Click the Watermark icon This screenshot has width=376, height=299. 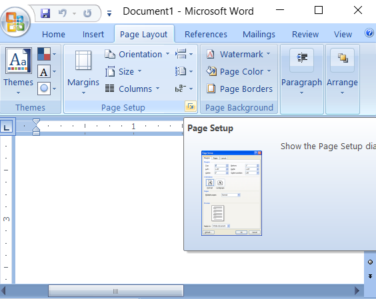coord(210,54)
